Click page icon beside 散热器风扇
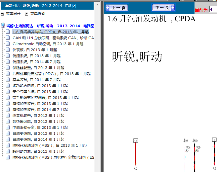The width and height of the screenshot is (217, 172). click(8, 121)
